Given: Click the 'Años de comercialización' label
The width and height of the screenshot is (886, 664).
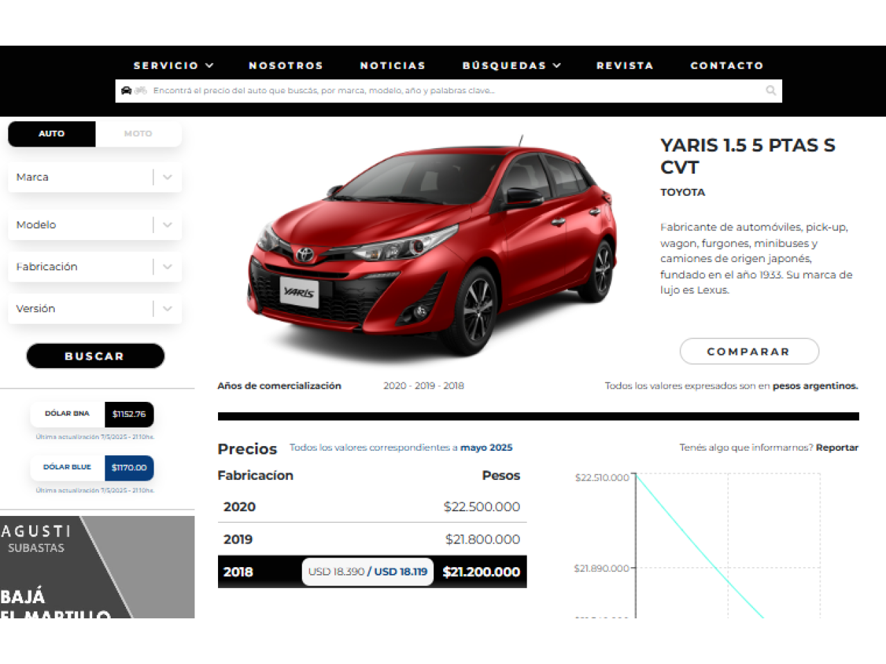Looking at the screenshot, I should [280, 386].
